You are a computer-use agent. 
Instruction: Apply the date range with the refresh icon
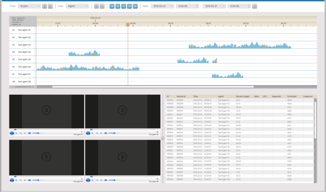[x=254, y=6]
